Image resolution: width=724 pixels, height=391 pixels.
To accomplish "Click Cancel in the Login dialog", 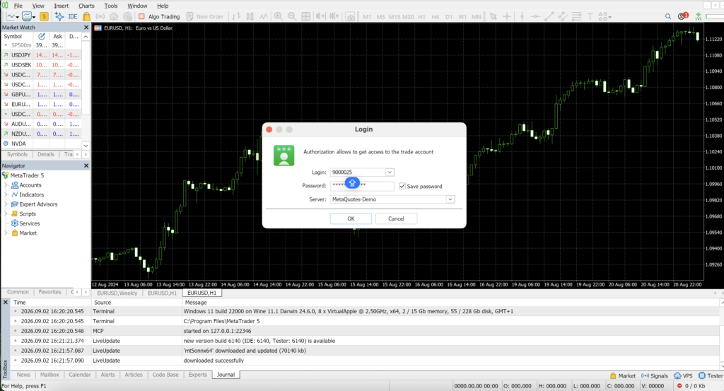I will point(396,218).
